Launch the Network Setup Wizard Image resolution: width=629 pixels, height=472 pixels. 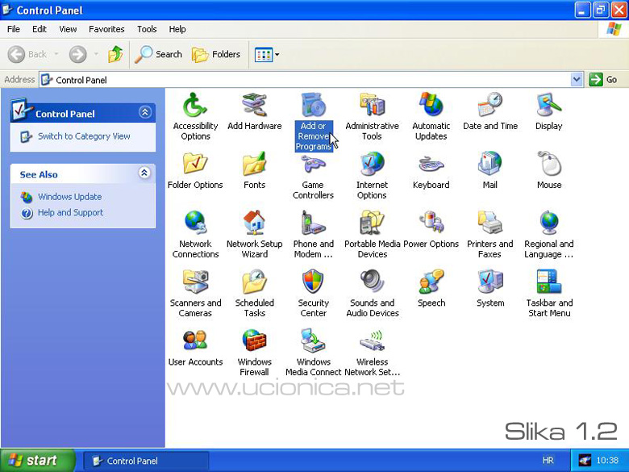coord(254,235)
